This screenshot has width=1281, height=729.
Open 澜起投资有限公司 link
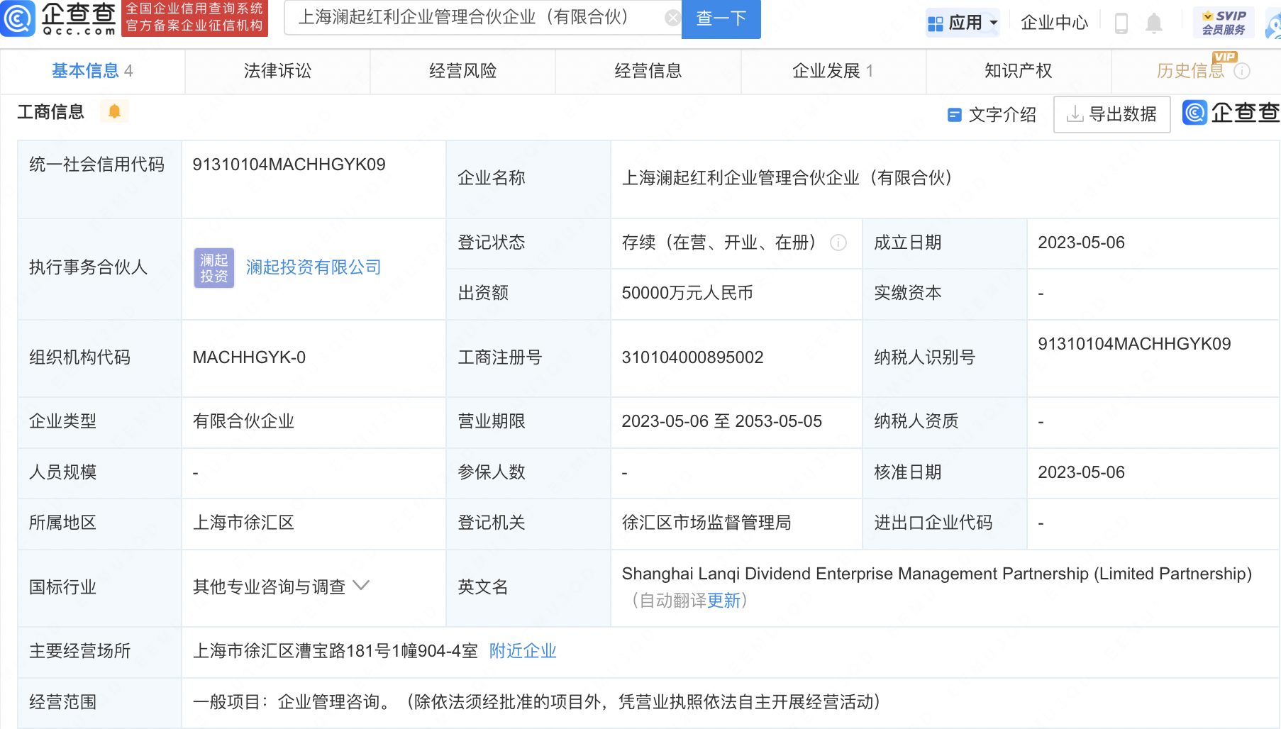(x=314, y=267)
